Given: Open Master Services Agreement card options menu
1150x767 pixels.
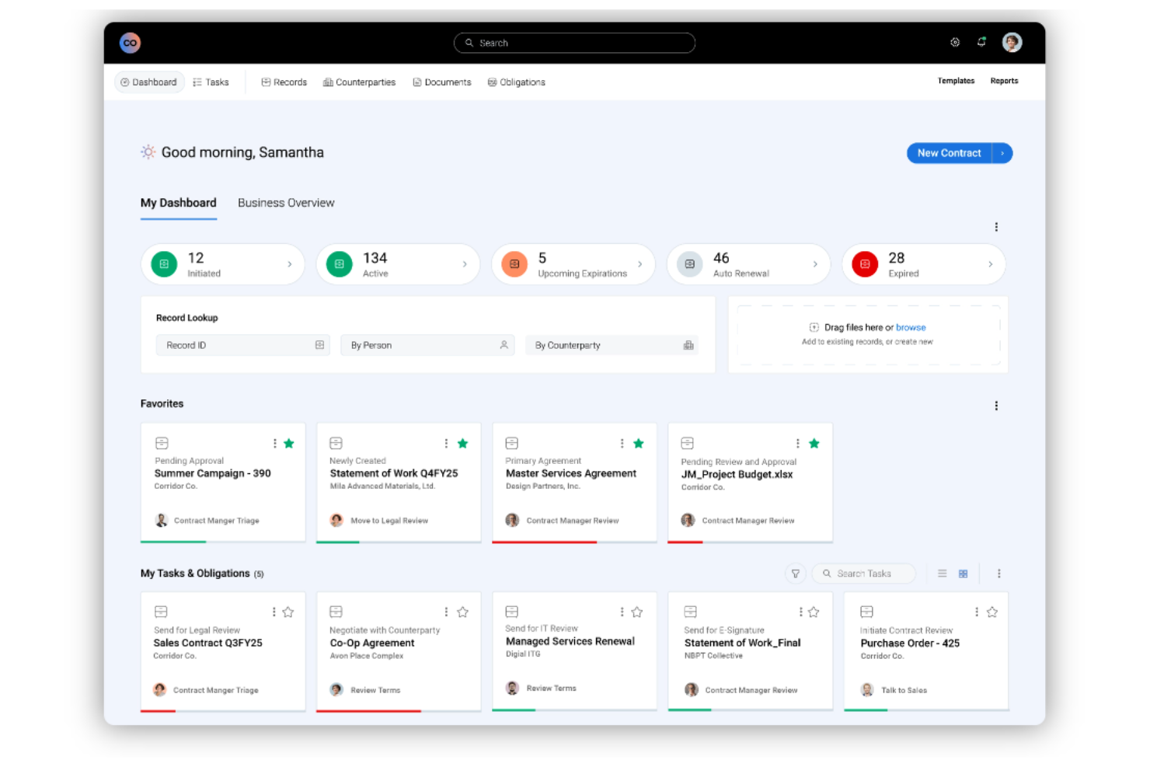Looking at the screenshot, I should (622, 443).
